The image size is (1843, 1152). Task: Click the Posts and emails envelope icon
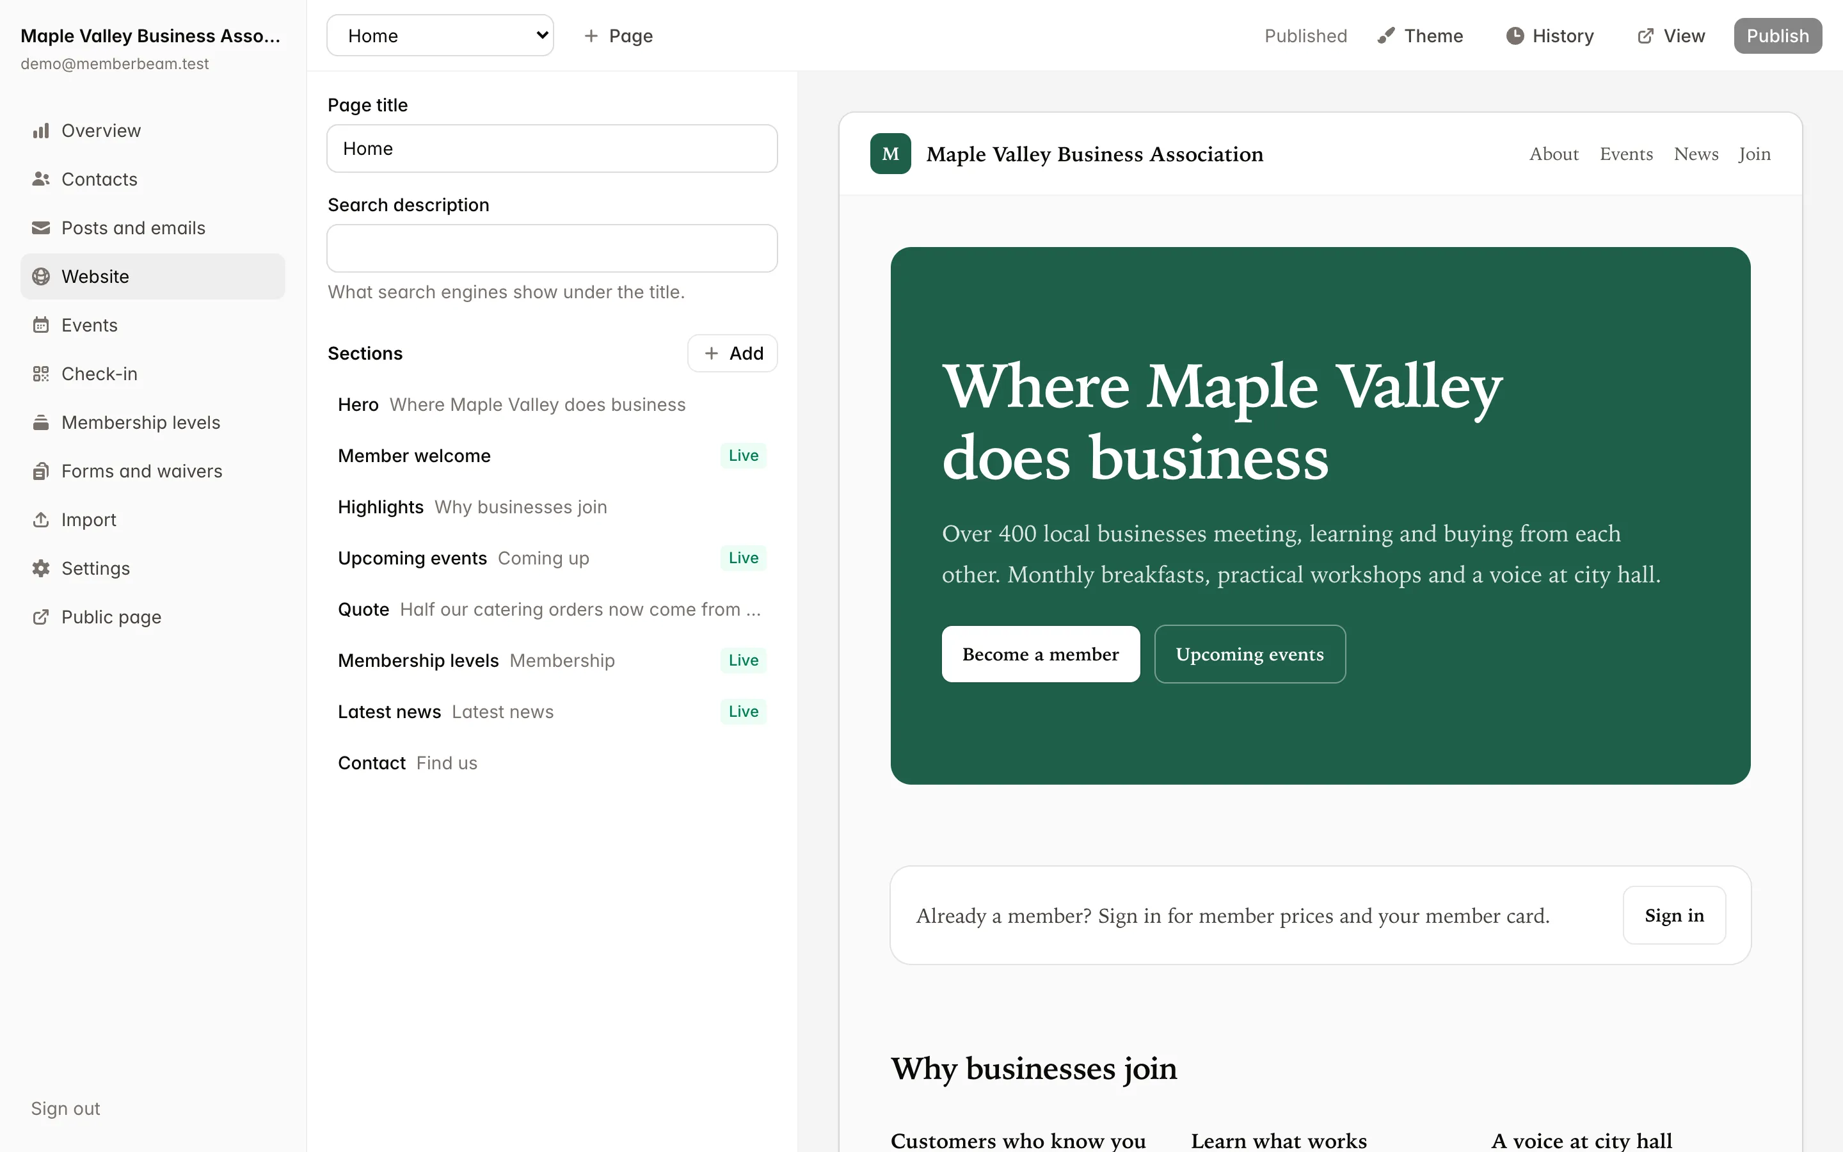point(41,228)
